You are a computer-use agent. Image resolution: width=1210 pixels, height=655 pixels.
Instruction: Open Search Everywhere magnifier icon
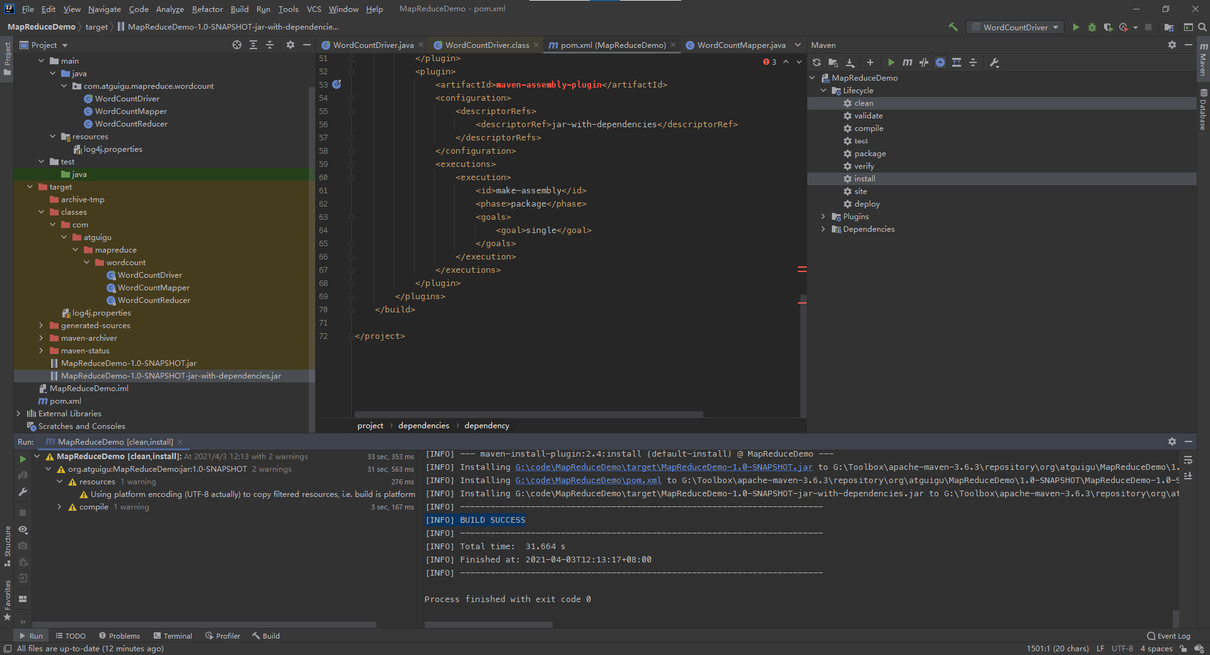[1202, 27]
